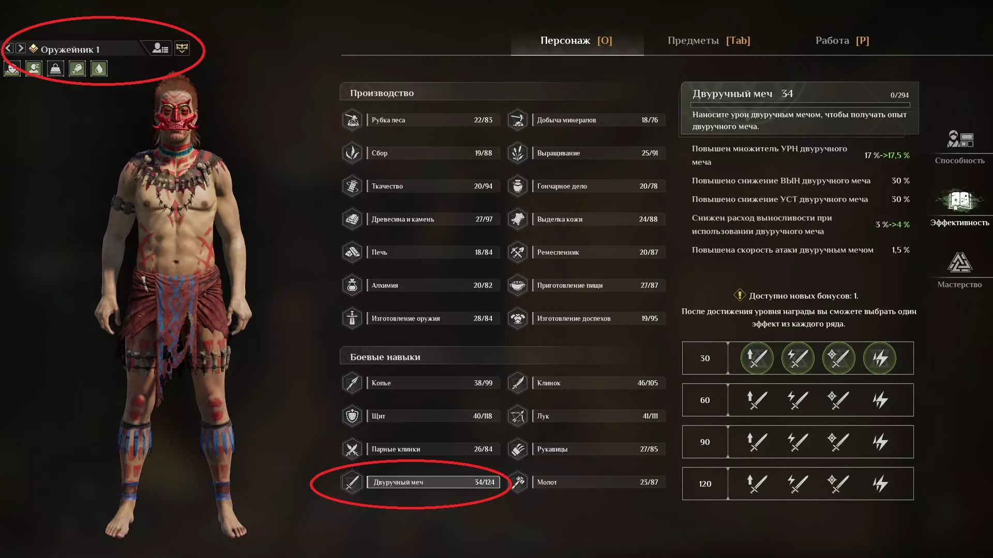Image resolution: width=993 pixels, height=558 pixels.
Task: Click the Изготовление оружия skill icon
Action: pos(352,318)
